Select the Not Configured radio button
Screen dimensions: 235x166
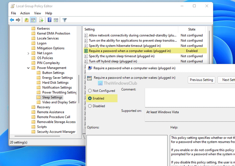(x=90, y=91)
